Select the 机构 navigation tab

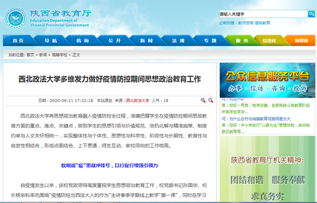[82, 41]
